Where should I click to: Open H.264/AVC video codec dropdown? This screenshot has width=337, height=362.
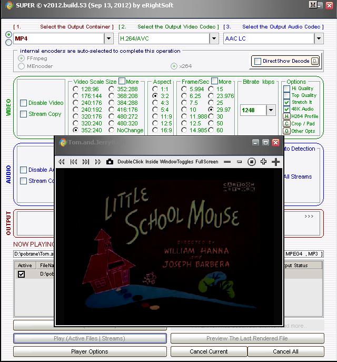214,38
